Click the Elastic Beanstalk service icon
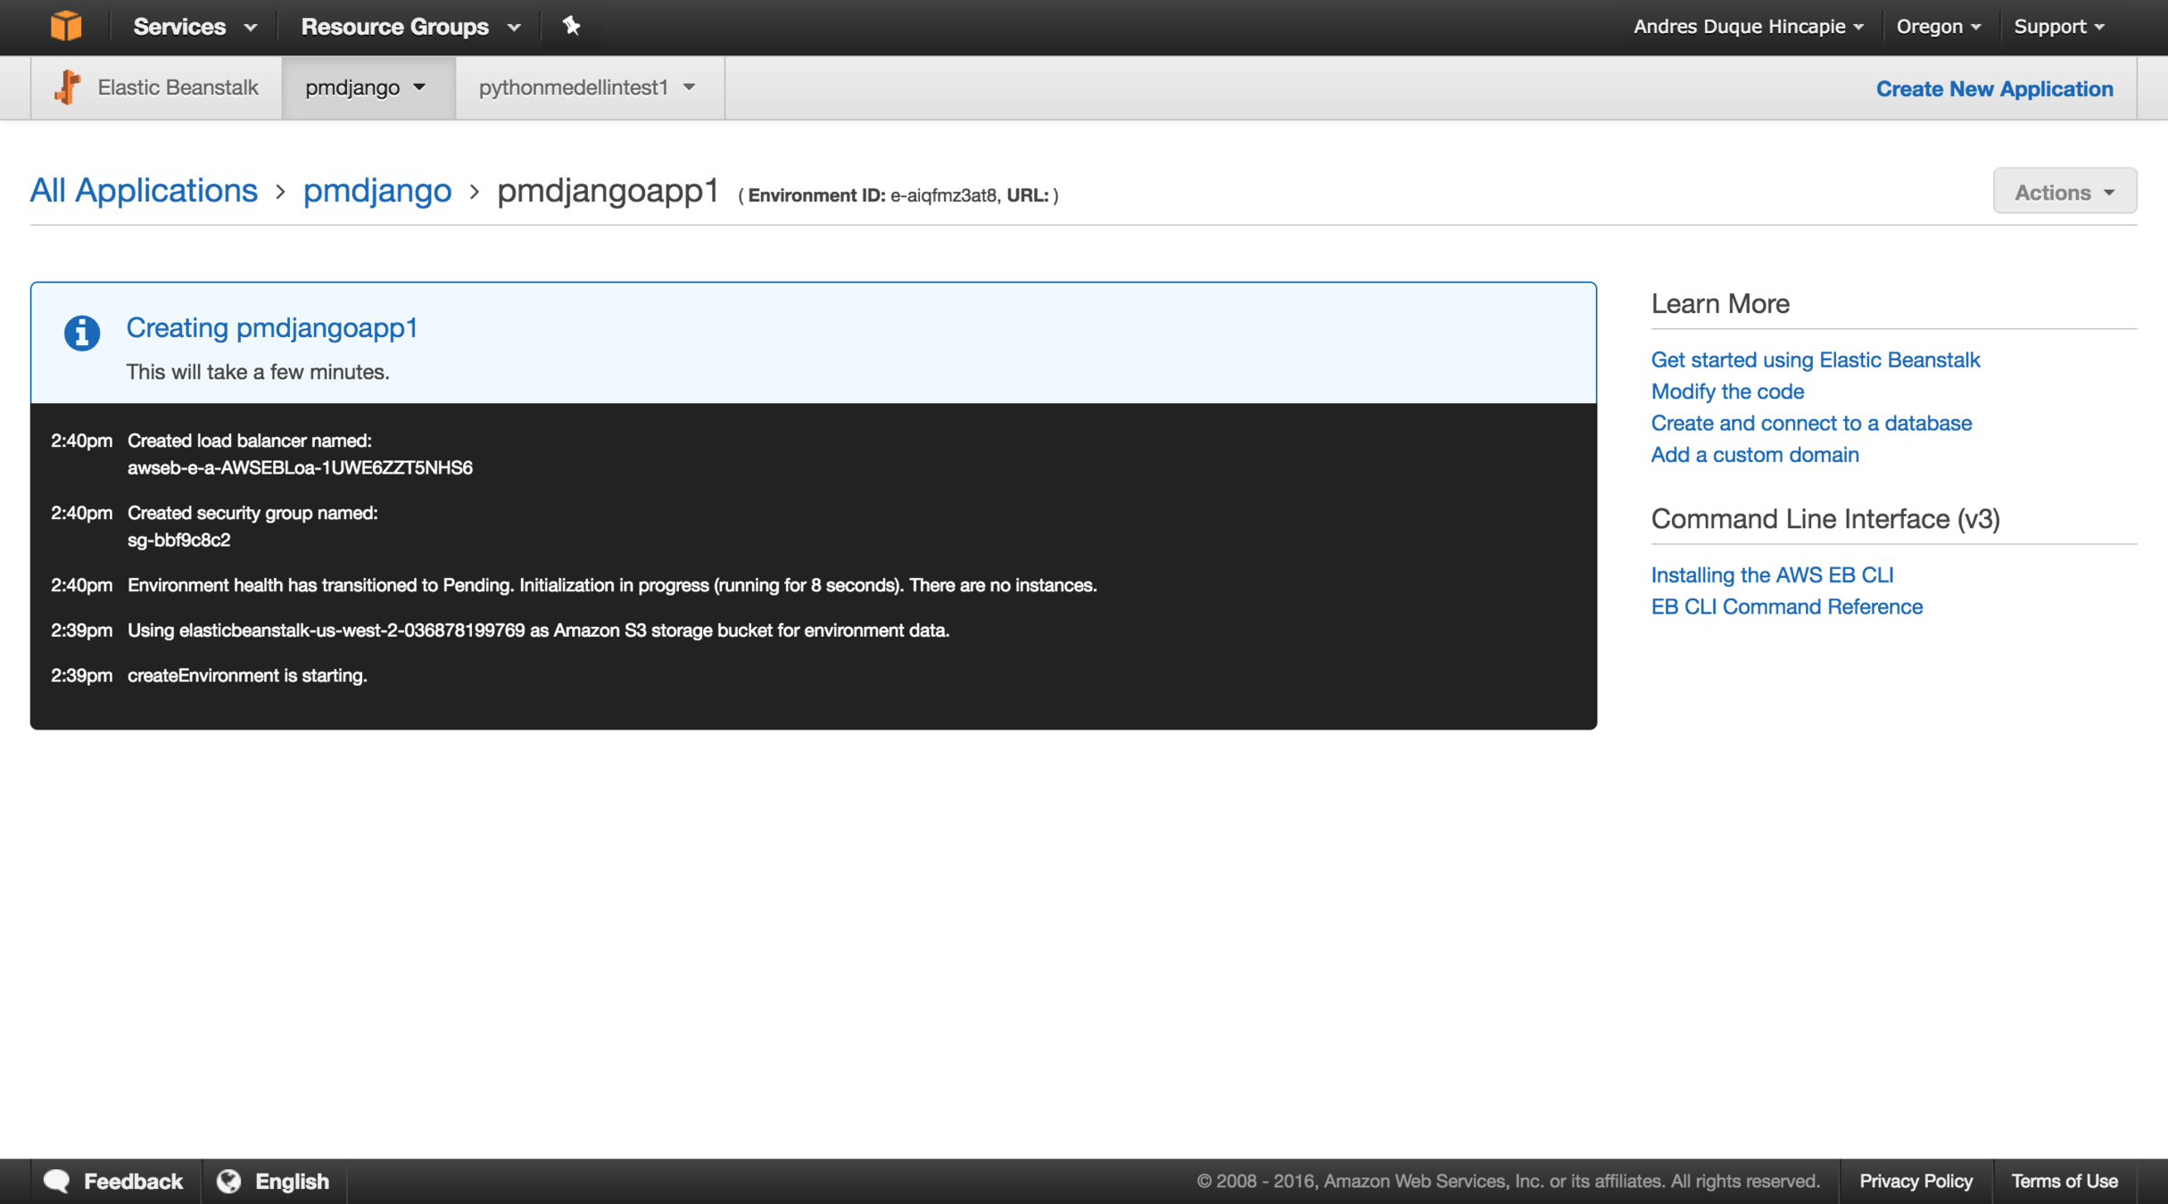This screenshot has height=1204, width=2168. point(68,87)
